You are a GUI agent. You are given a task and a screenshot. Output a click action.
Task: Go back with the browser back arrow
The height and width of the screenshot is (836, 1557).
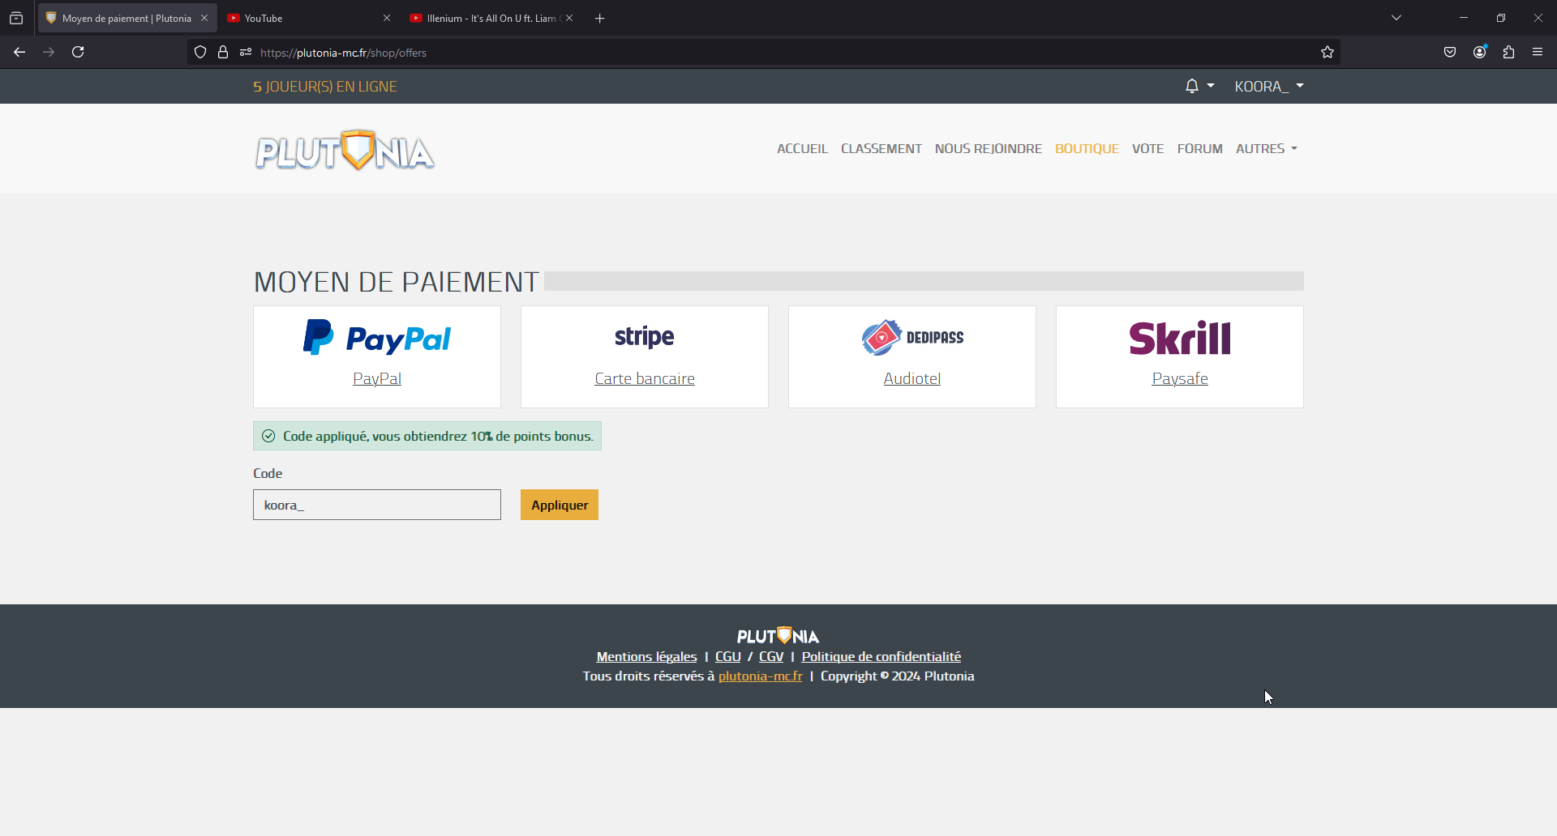(x=19, y=53)
